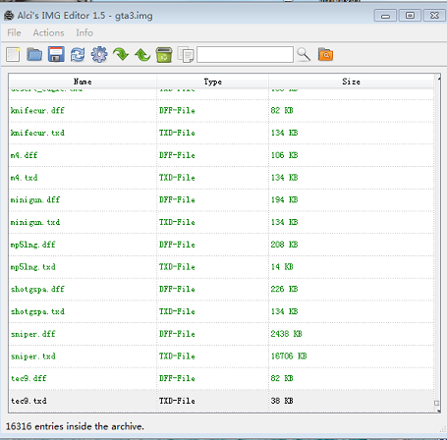Image resolution: width=447 pixels, height=440 pixels.
Task: Maximize the IMG Editor window
Action: tap(410, 16)
